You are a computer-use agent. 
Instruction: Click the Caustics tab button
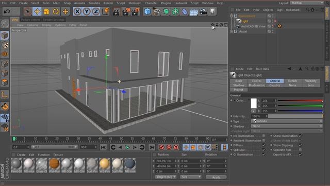[x=275, y=85]
